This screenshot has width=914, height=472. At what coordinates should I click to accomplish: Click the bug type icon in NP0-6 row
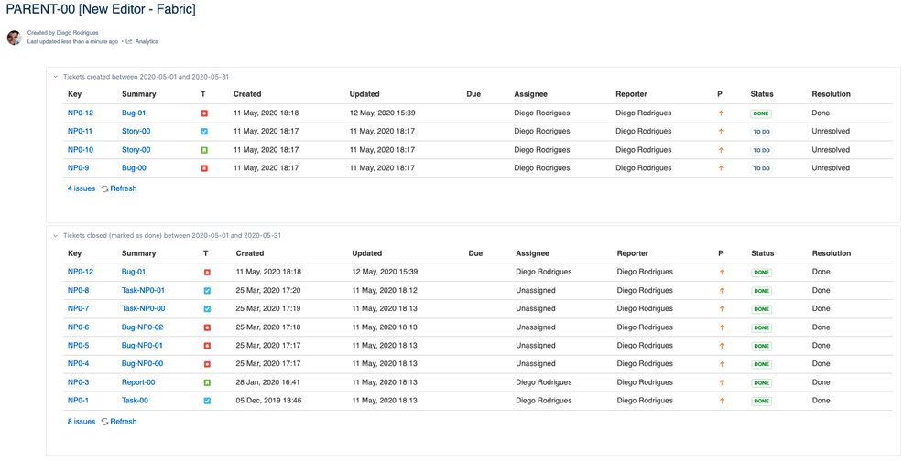click(207, 327)
